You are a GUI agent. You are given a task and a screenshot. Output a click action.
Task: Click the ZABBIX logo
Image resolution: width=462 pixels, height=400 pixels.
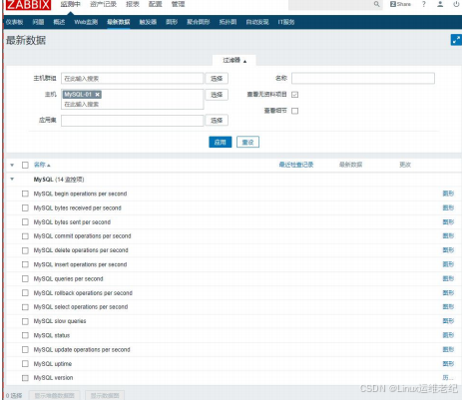[28, 5]
